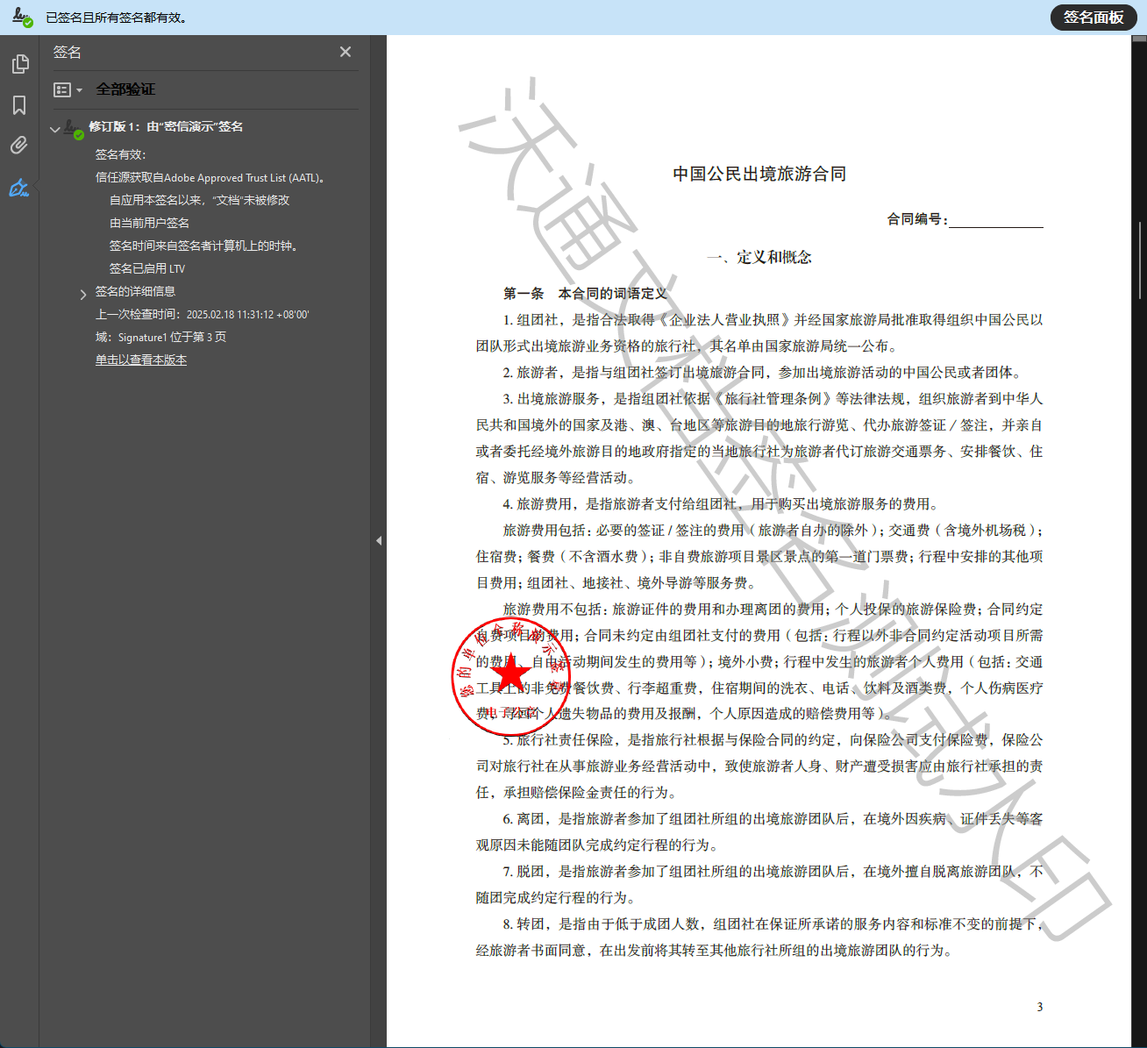Click the signature list view options icon
The image size is (1147, 1048).
(62, 89)
